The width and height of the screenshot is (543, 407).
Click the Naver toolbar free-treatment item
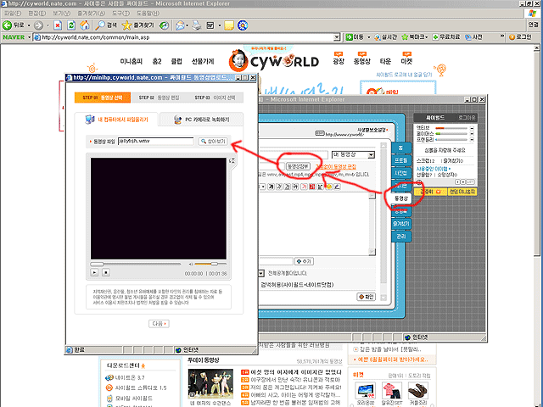(446, 37)
